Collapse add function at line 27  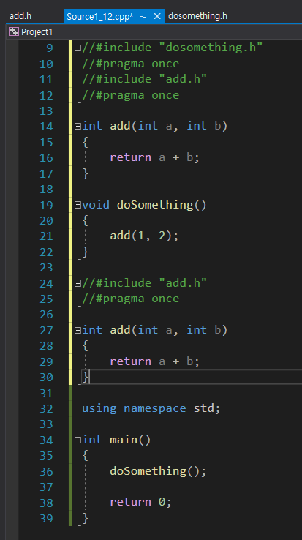pyautogui.click(x=78, y=331)
